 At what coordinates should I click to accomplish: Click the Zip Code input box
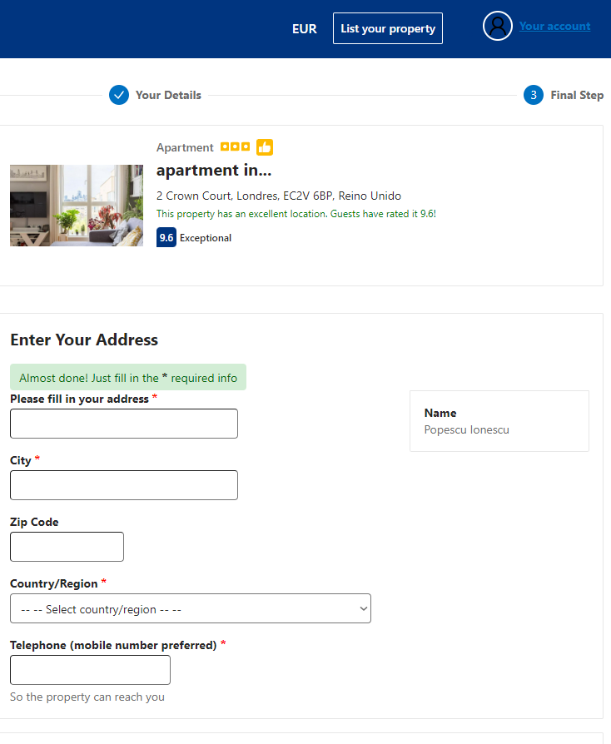pos(67,547)
